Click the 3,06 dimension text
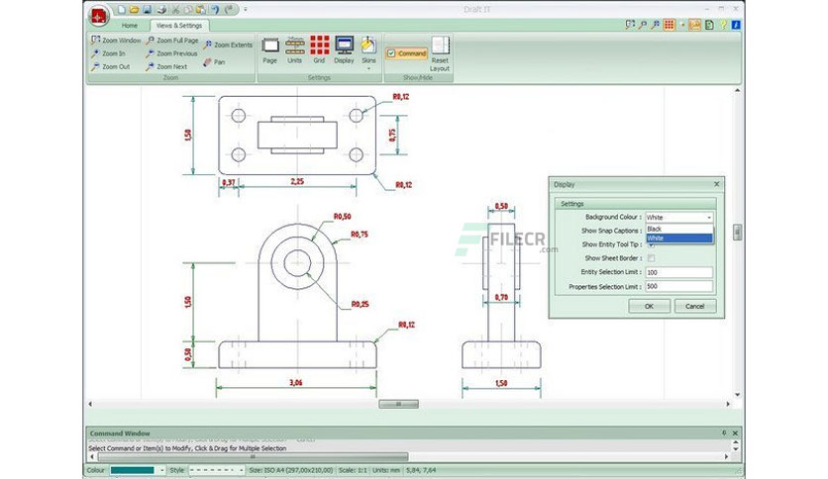 point(296,382)
